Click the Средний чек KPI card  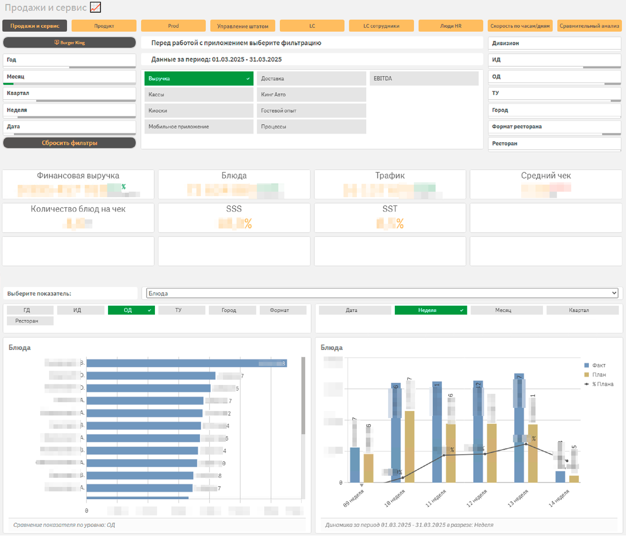[x=546, y=184]
